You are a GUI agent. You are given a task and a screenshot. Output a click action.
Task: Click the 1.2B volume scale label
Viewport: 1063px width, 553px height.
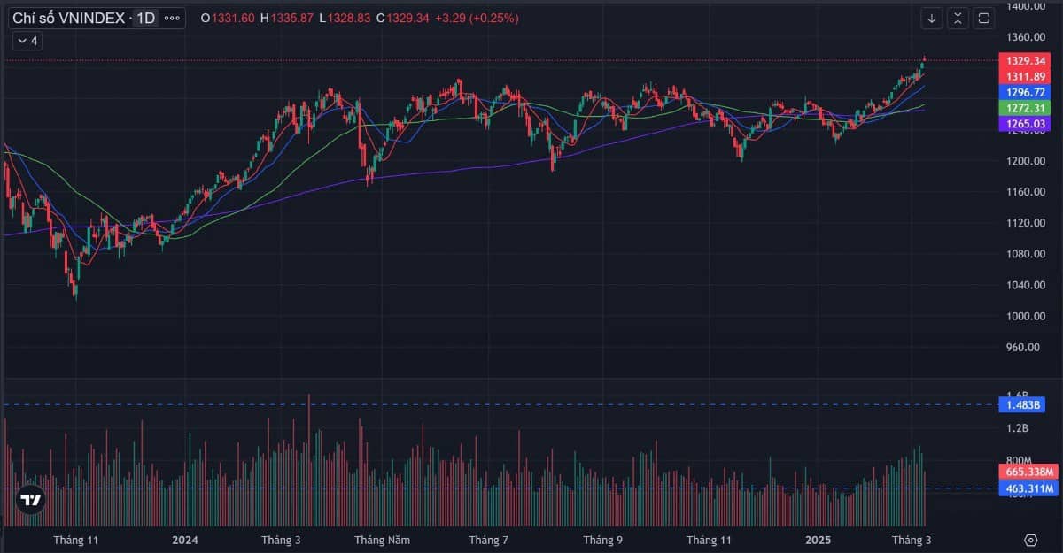(1018, 428)
